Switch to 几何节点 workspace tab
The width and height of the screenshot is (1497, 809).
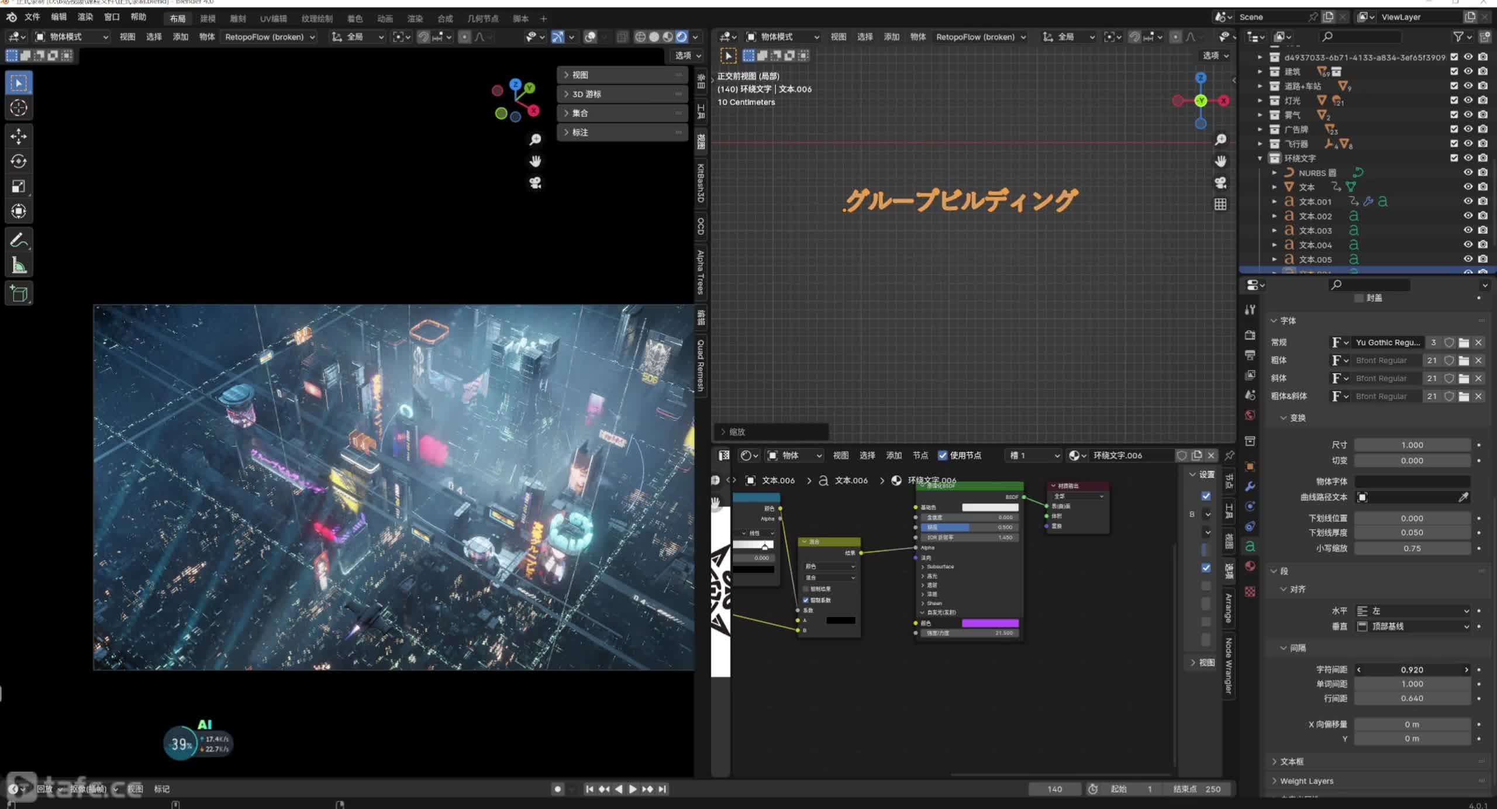coord(482,19)
